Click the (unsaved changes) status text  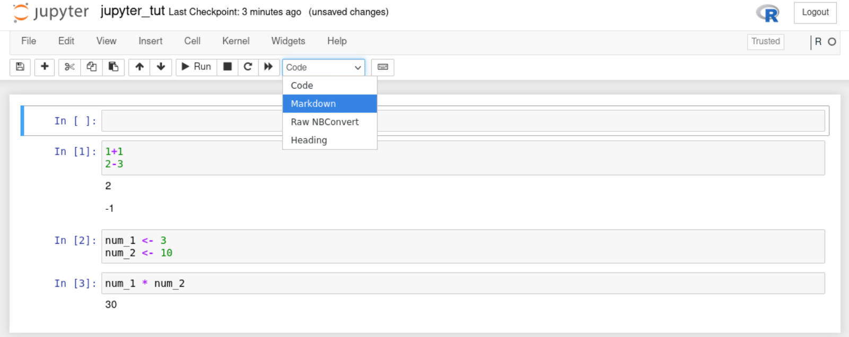click(348, 12)
